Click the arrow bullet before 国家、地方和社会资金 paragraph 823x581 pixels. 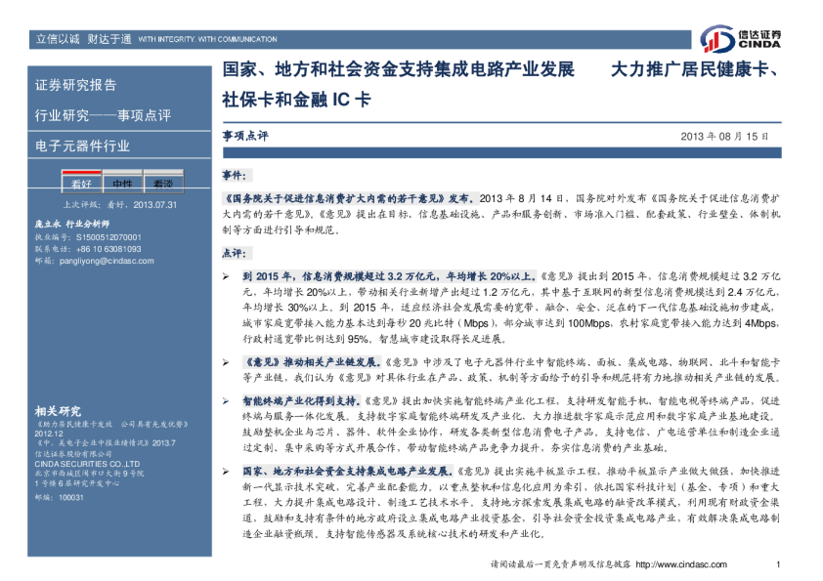(227, 471)
